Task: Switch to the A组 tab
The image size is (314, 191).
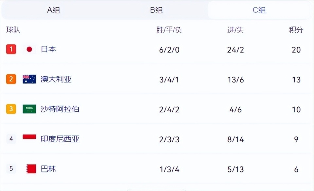Action: pos(53,10)
